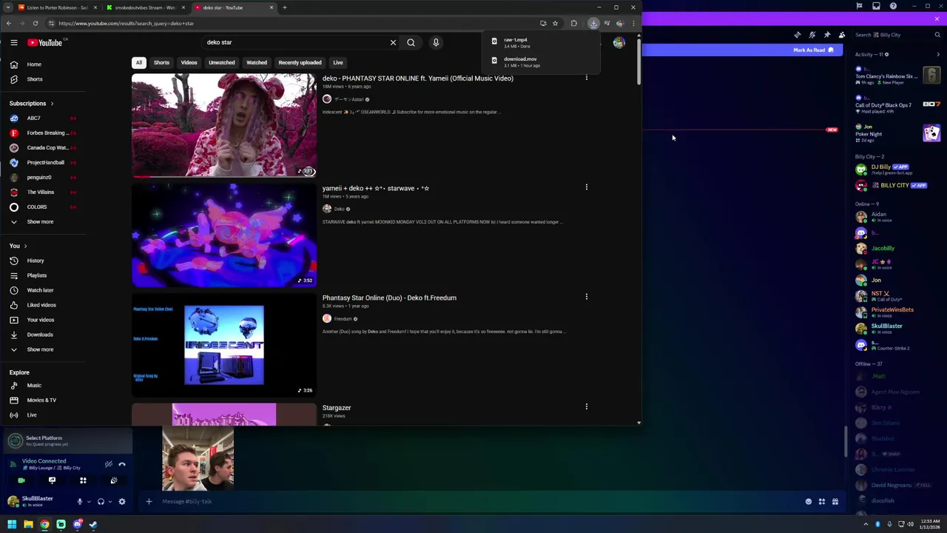This screenshot has height=533, width=947.
Task: Select the Videos filter chip
Action: click(x=189, y=62)
